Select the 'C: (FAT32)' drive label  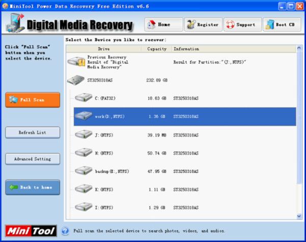(105, 98)
